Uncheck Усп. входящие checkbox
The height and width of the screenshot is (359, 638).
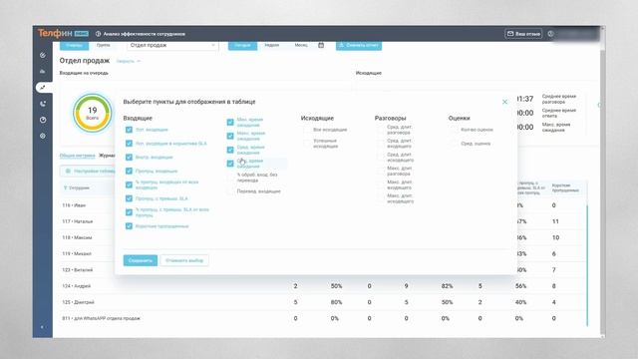(129, 130)
